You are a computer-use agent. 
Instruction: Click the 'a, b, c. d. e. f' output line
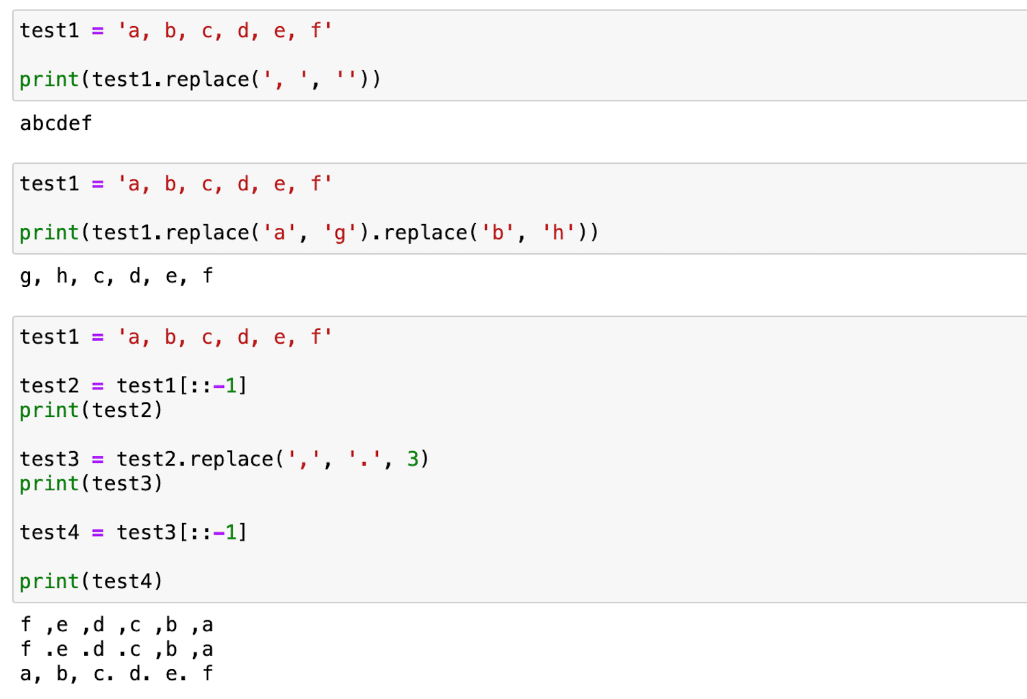pyautogui.click(x=116, y=674)
